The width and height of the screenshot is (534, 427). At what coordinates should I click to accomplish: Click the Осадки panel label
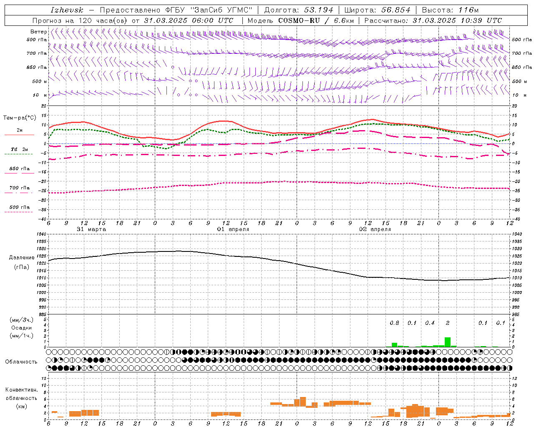click(x=21, y=328)
